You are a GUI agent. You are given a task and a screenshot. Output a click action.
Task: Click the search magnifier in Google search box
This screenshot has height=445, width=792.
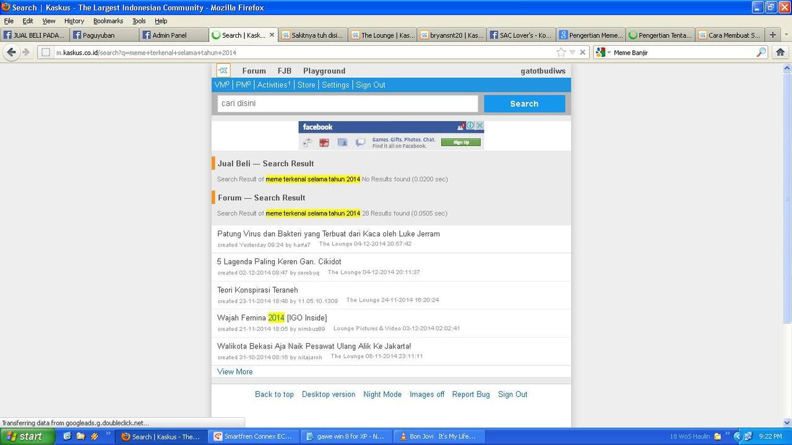coord(762,53)
